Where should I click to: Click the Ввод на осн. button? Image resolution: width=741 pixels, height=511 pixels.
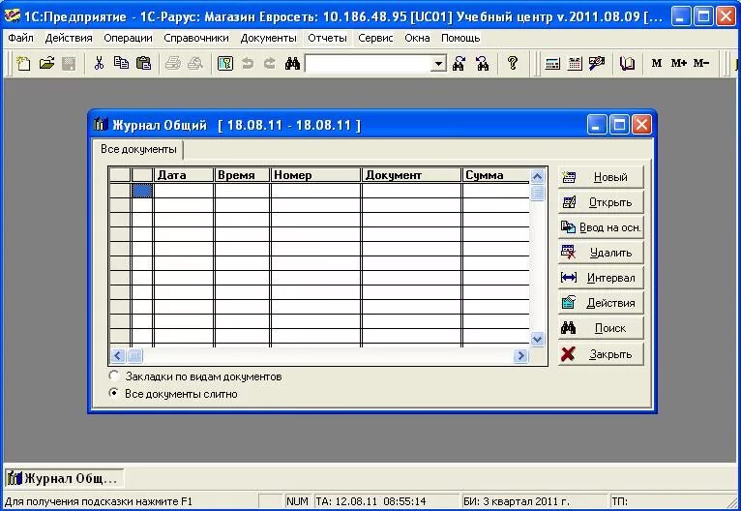[601, 227]
